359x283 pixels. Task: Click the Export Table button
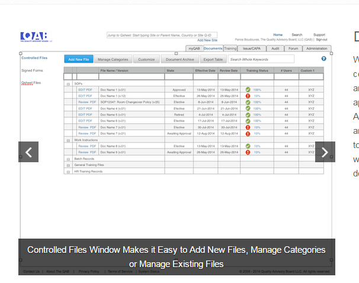[x=213, y=59]
